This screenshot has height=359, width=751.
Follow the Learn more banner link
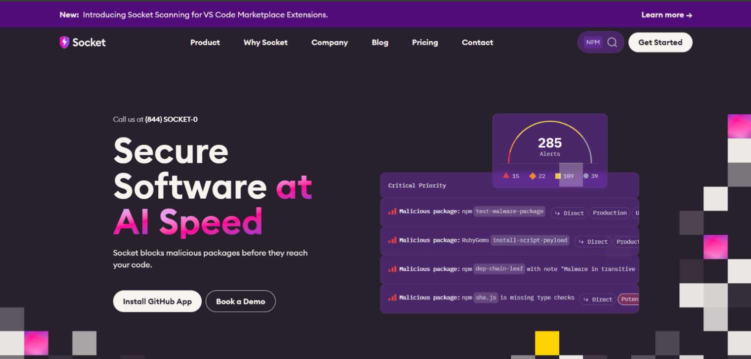(x=667, y=15)
